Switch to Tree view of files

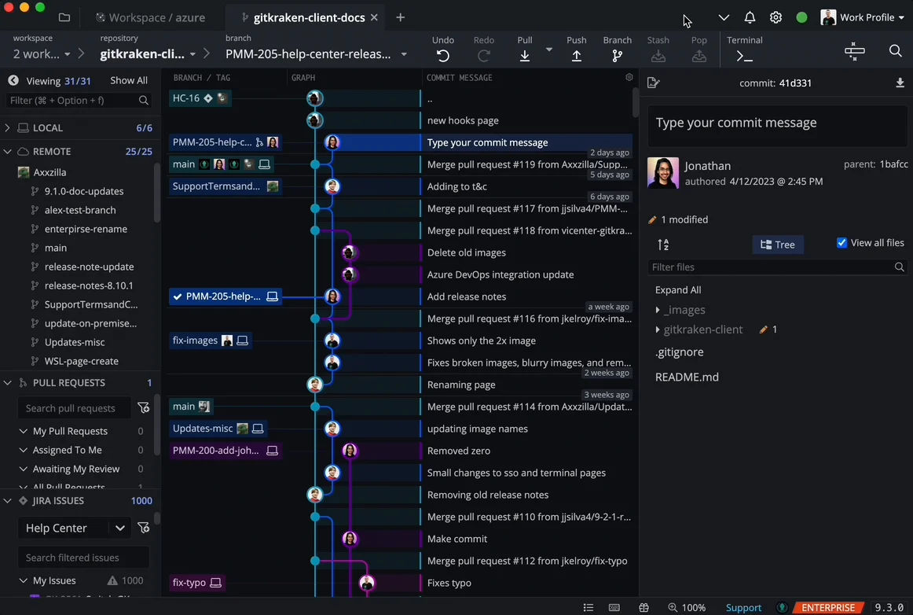click(x=777, y=245)
